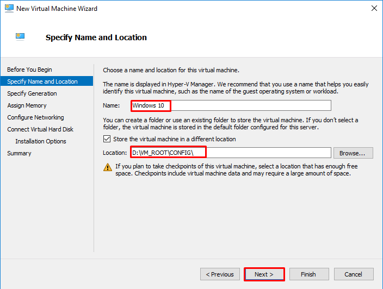Click the Next button
The height and width of the screenshot is (289, 383).
pyautogui.click(x=264, y=274)
